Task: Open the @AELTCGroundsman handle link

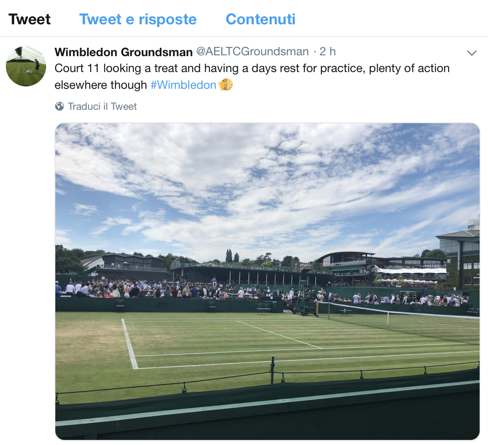Action: pos(252,52)
